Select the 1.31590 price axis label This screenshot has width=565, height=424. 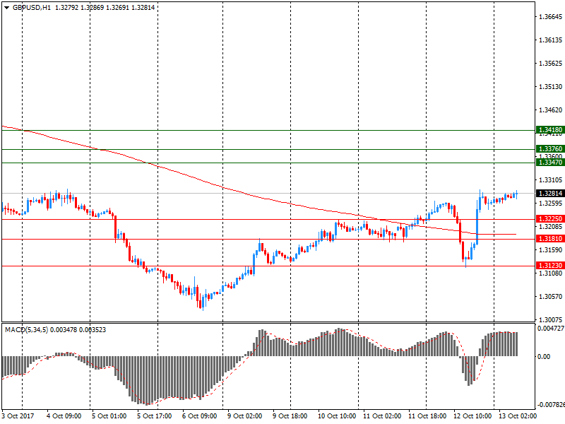coord(551,250)
